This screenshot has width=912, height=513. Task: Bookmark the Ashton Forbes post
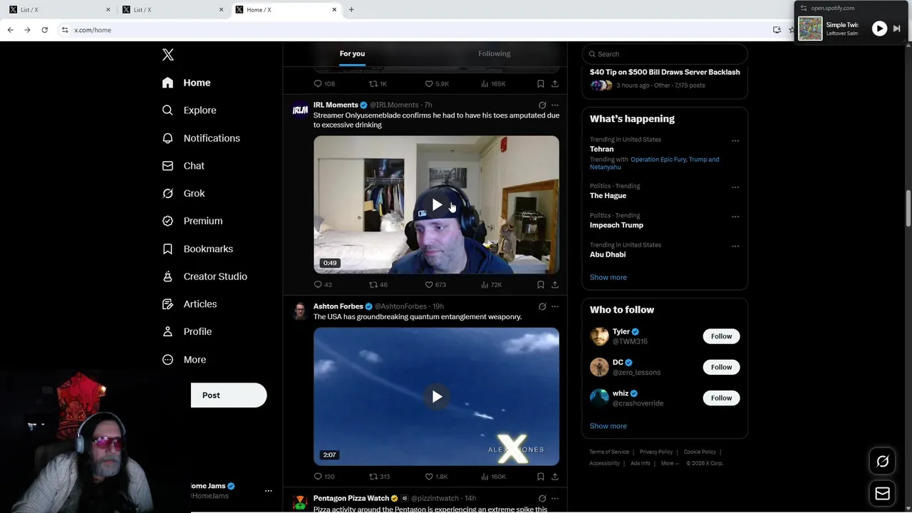tap(541, 477)
